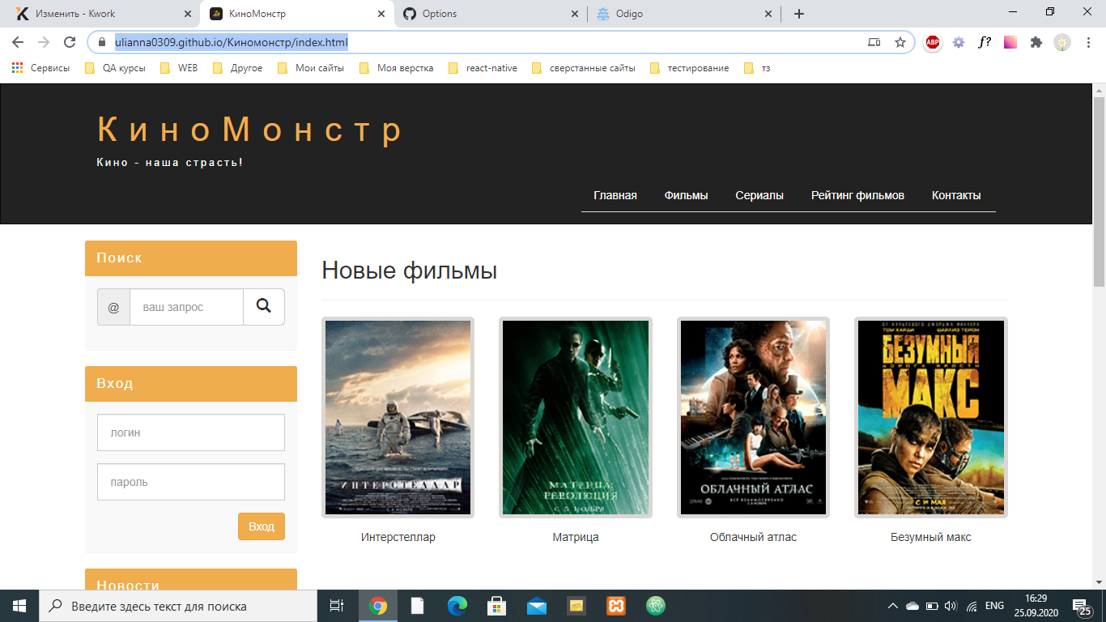Open the Интерстеллар movie poster

(x=398, y=417)
